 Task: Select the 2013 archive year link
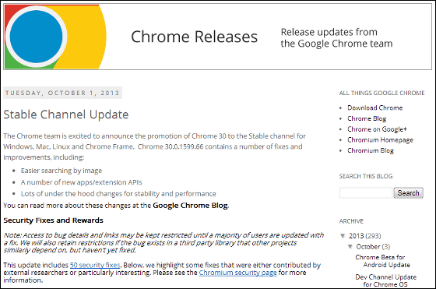point(357,236)
